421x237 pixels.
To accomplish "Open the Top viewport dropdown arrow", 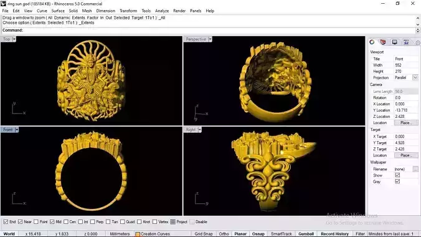I will (x=14, y=39).
